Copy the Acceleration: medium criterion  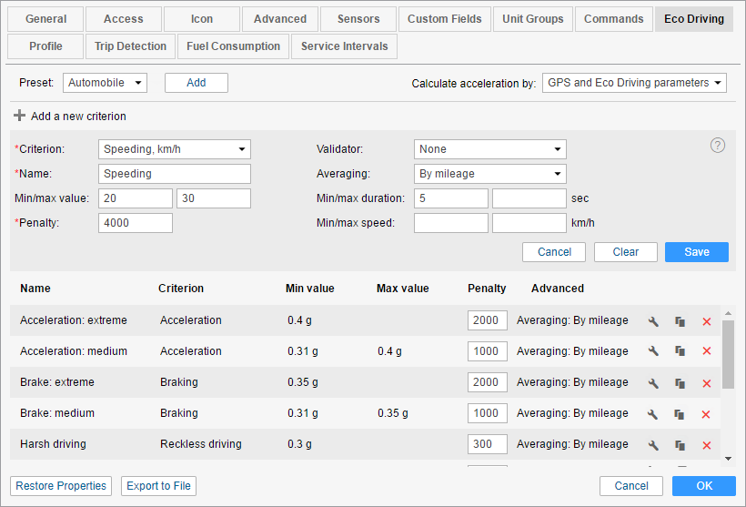(680, 352)
